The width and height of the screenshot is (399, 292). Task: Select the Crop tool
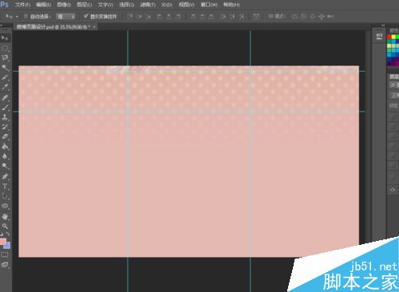5,77
